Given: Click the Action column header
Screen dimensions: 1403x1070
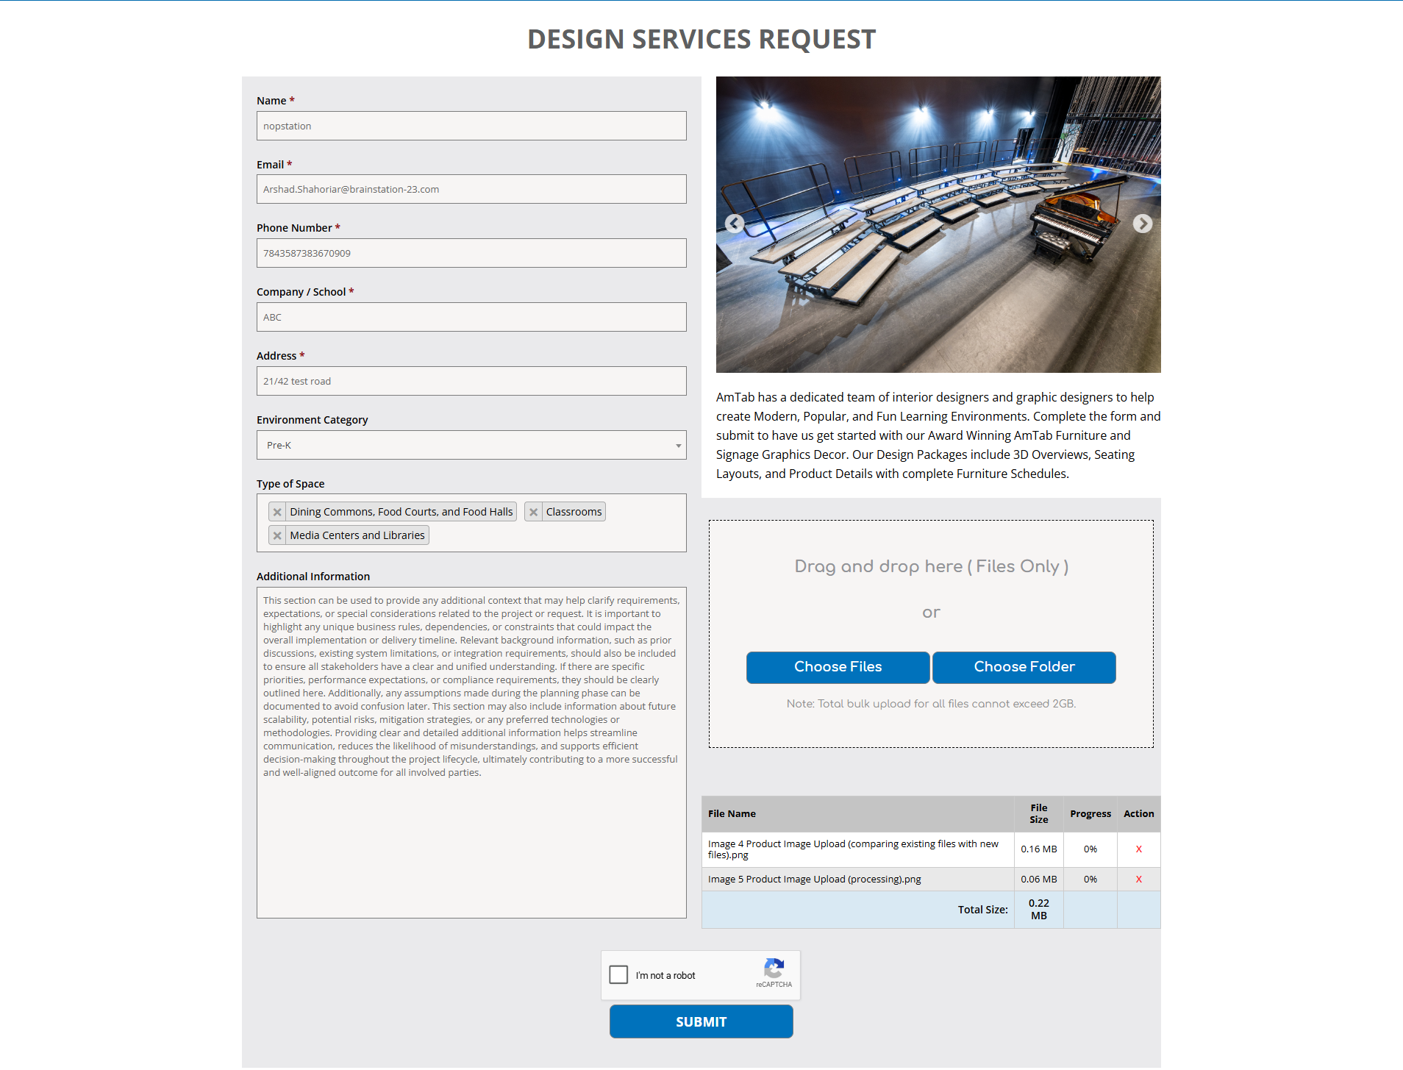Looking at the screenshot, I should click(1139, 814).
